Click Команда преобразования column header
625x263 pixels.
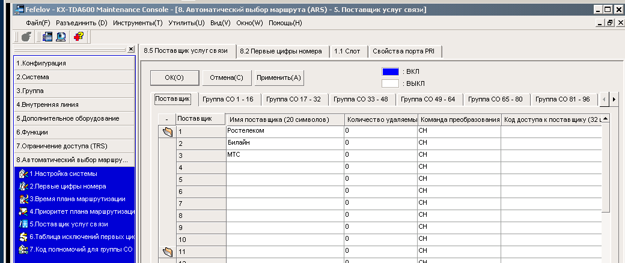click(459, 120)
